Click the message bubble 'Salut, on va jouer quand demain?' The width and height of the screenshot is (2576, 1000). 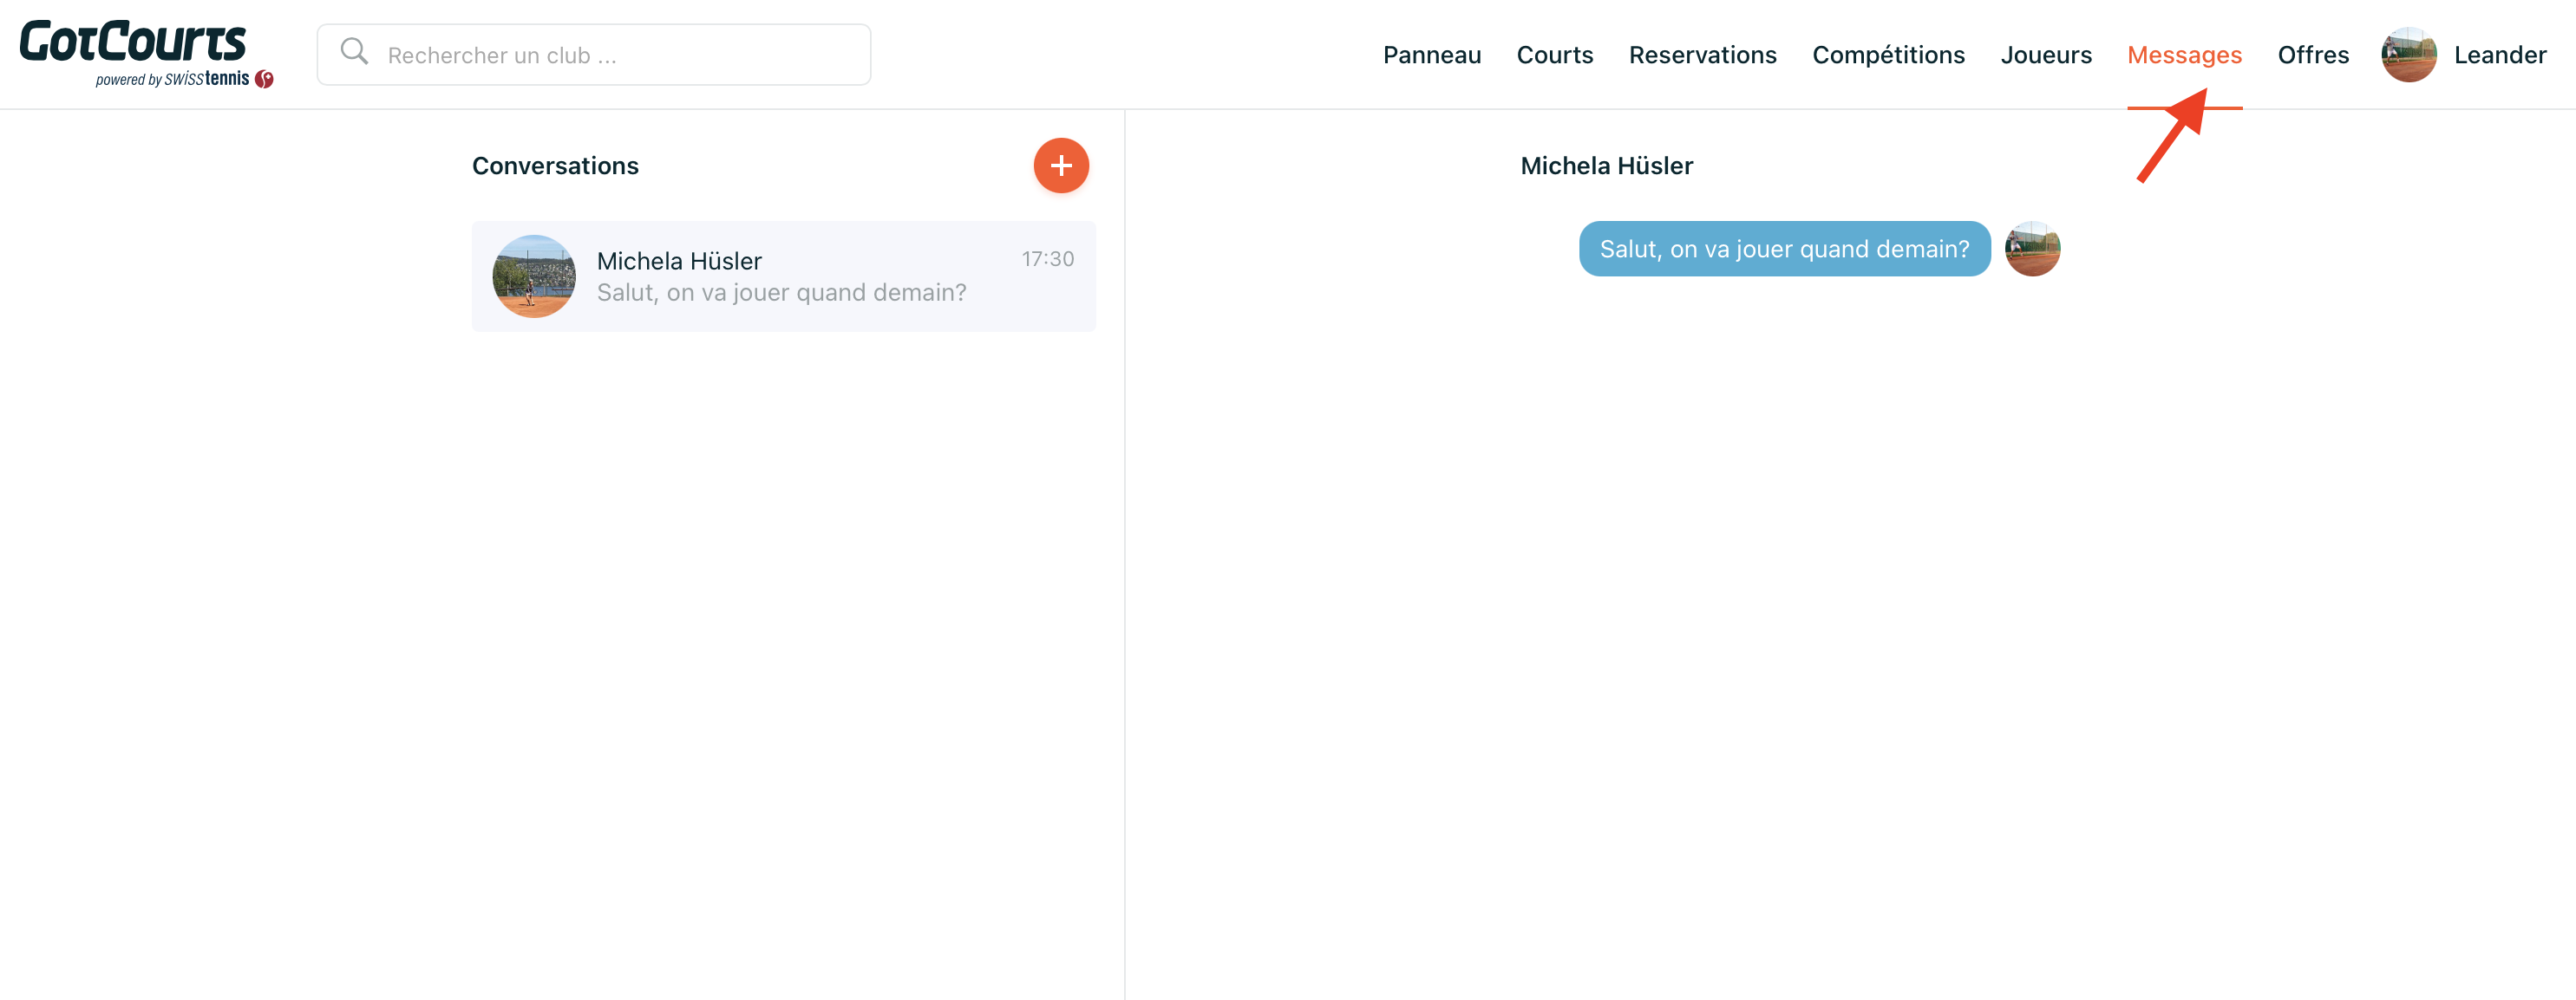(1784, 249)
